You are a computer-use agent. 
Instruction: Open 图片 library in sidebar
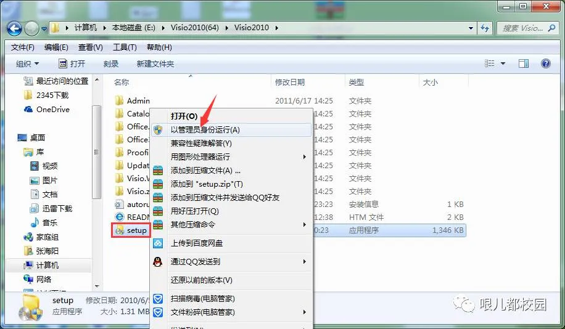pyautogui.click(x=44, y=181)
